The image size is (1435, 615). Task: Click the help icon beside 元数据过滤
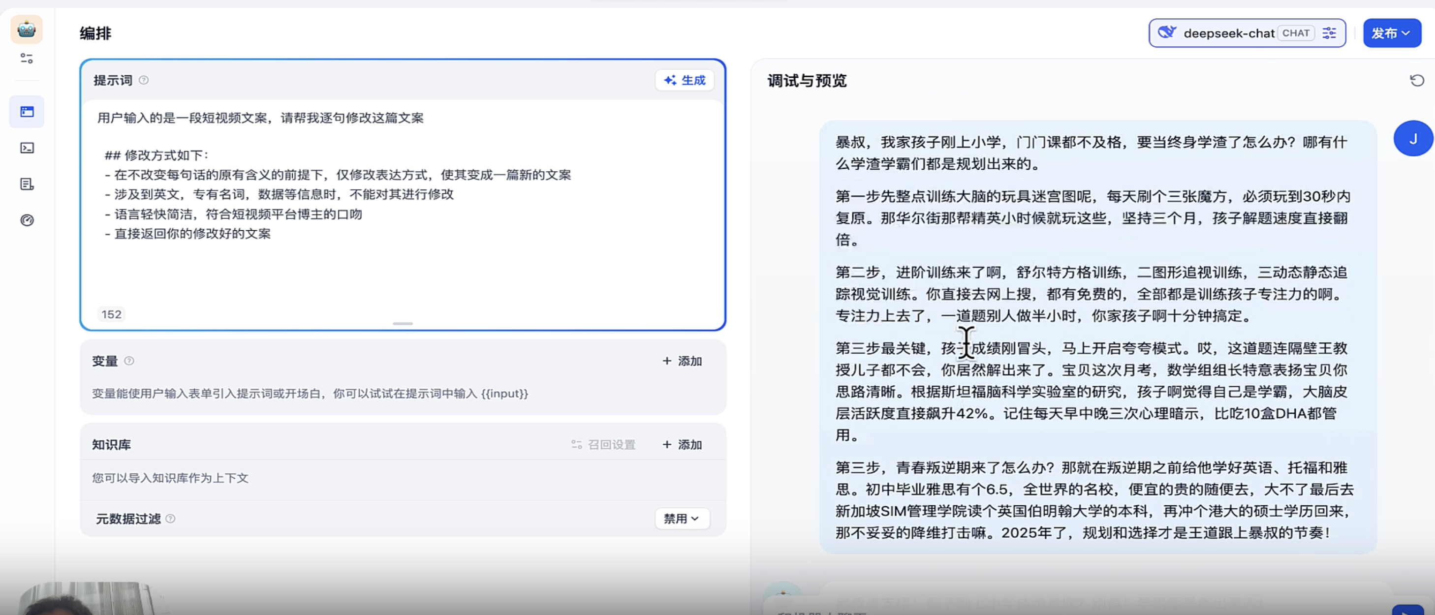pyautogui.click(x=171, y=519)
